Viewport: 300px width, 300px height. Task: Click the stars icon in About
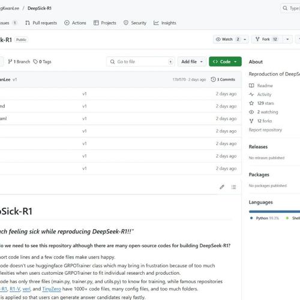coord(251,103)
